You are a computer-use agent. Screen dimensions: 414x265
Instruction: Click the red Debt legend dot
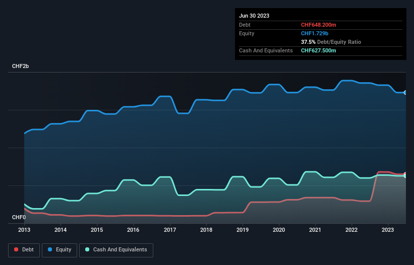pyautogui.click(x=16, y=249)
